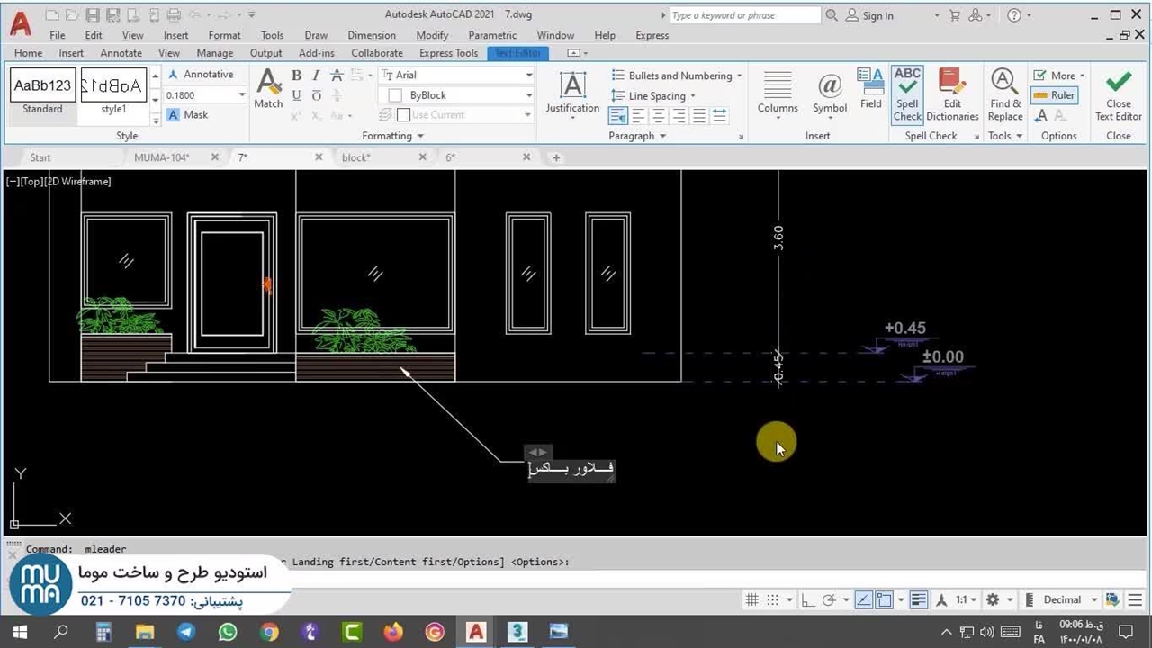Apply Bold formatting to the text
Viewport: 1152px width, 648px height.
296,76
